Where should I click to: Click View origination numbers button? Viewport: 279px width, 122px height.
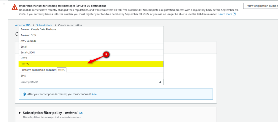(x=260, y=6)
